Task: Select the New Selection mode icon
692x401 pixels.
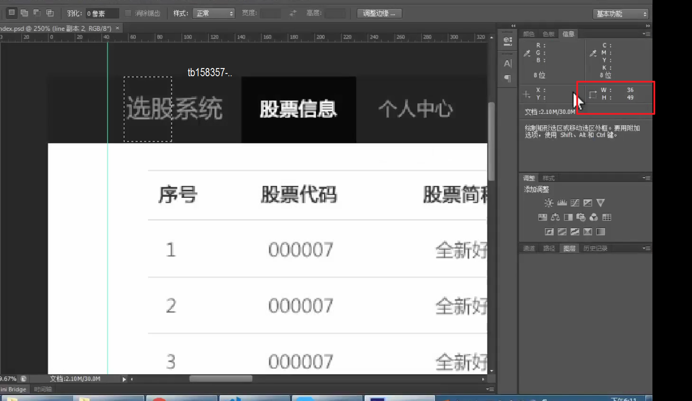Action: (12, 13)
